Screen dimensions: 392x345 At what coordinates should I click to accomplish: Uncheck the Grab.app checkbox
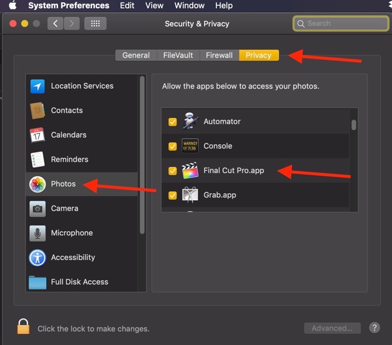(173, 196)
